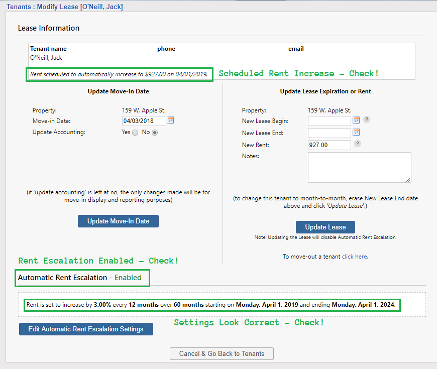Click inside the Notes text area
Viewport: 437px width, 369px height.
tap(359, 167)
